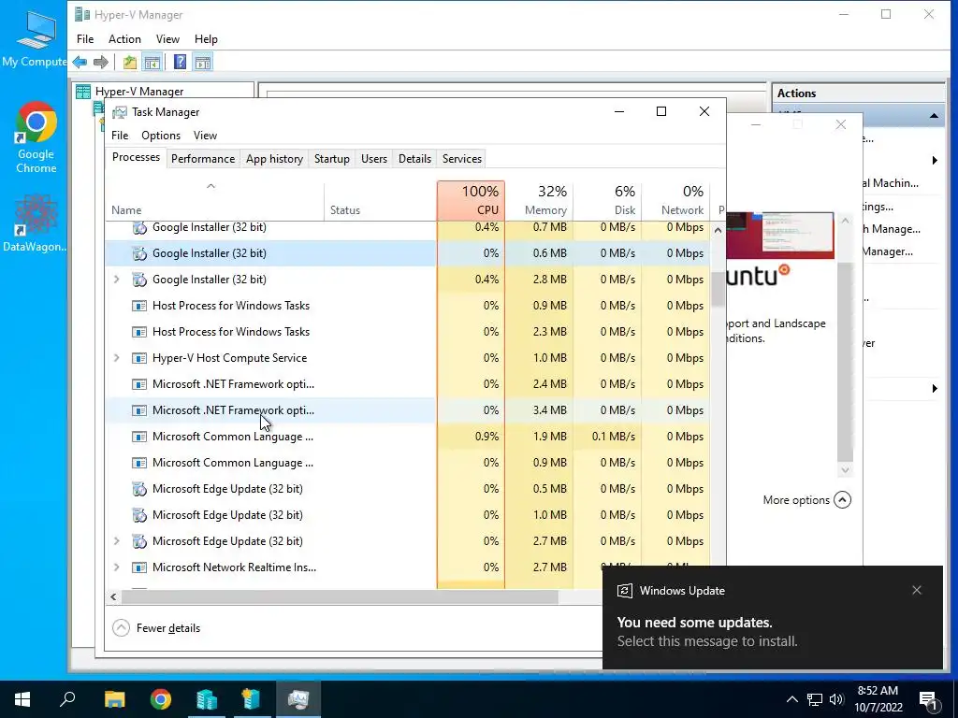Viewport: 958px width, 718px height.
Task: Sort processes by CPU column header
Action: 472,200
